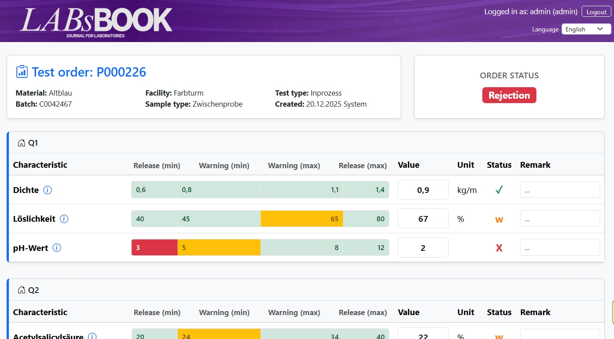Click the Rejection status badge
The height and width of the screenshot is (339, 614).
coord(509,95)
